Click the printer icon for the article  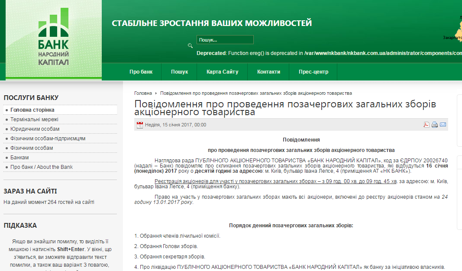tap(435, 125)
